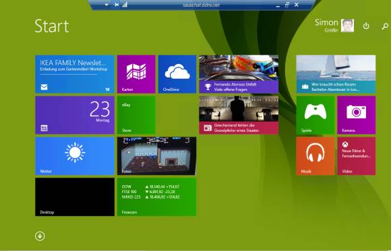391x251 pixels.
Task: Open the Desktop tile
Action: [x=75, y=196]
